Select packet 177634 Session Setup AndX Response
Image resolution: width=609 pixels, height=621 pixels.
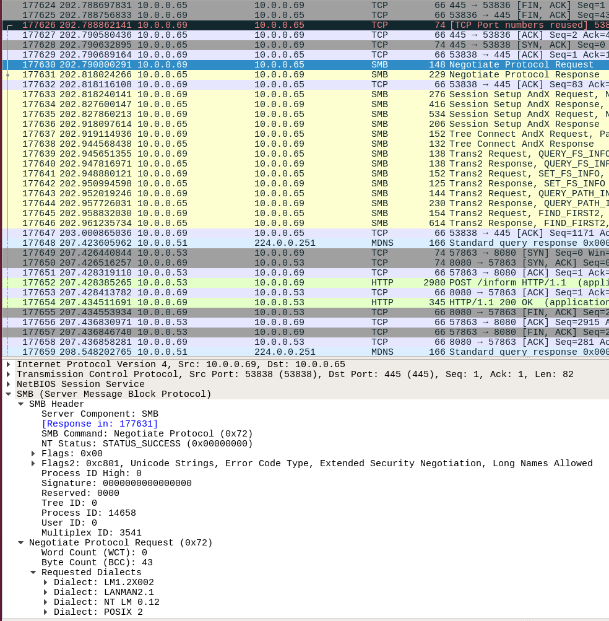coord(306,104)
